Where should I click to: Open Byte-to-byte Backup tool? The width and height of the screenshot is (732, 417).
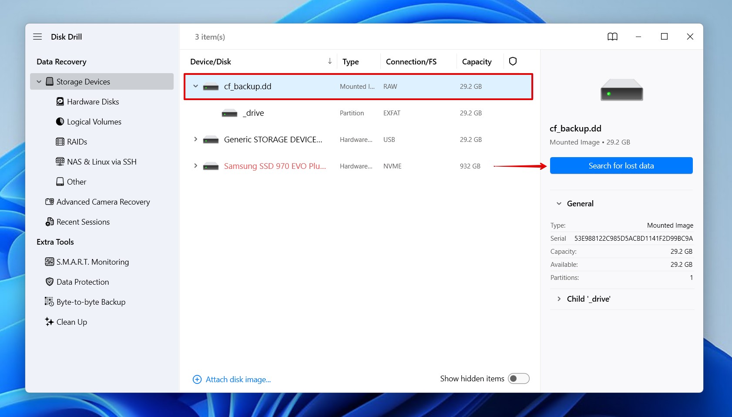click(91, 302)
